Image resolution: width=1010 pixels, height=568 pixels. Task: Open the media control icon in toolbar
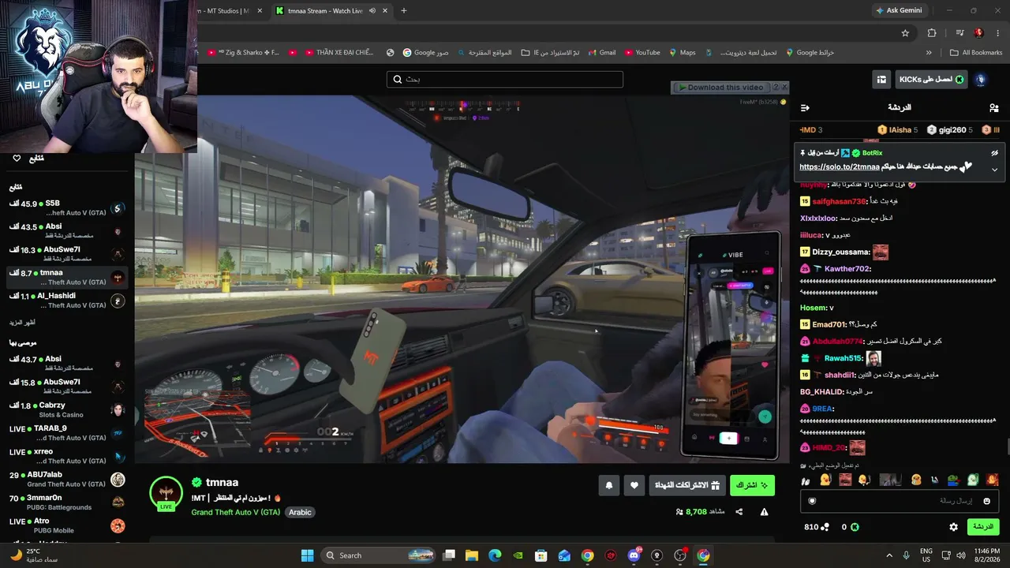[959, 33]
